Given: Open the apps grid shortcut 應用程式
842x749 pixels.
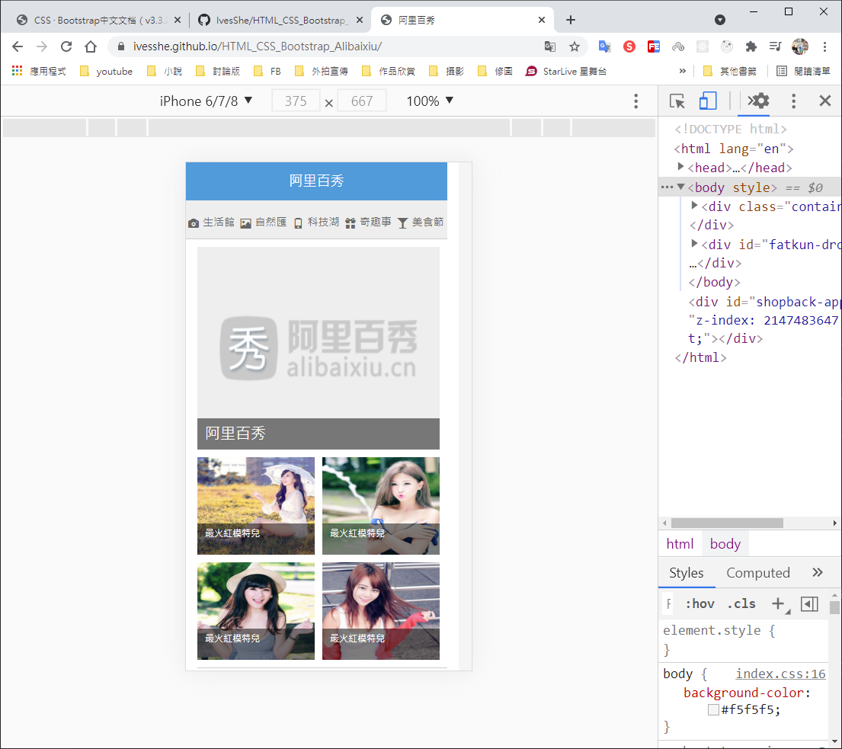Looking at the screenshot, I should pos(39,72).
